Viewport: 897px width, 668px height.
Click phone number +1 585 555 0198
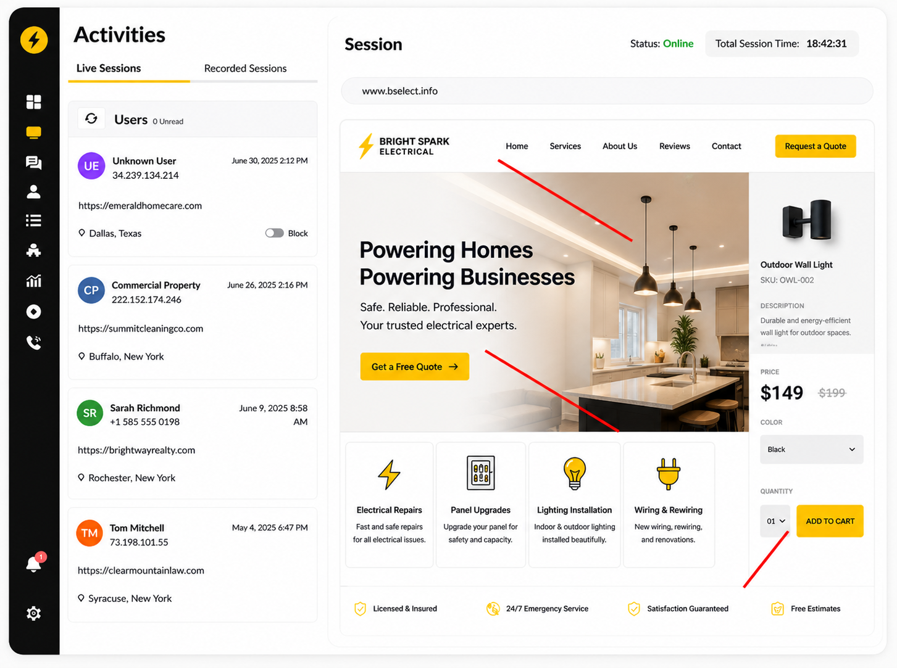[144, 422]
